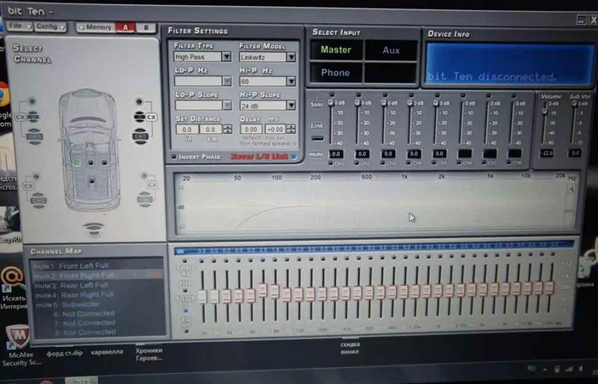Select the rear left tweeter speaker
This screenshot has width=598, height=384.
point(36,176)
